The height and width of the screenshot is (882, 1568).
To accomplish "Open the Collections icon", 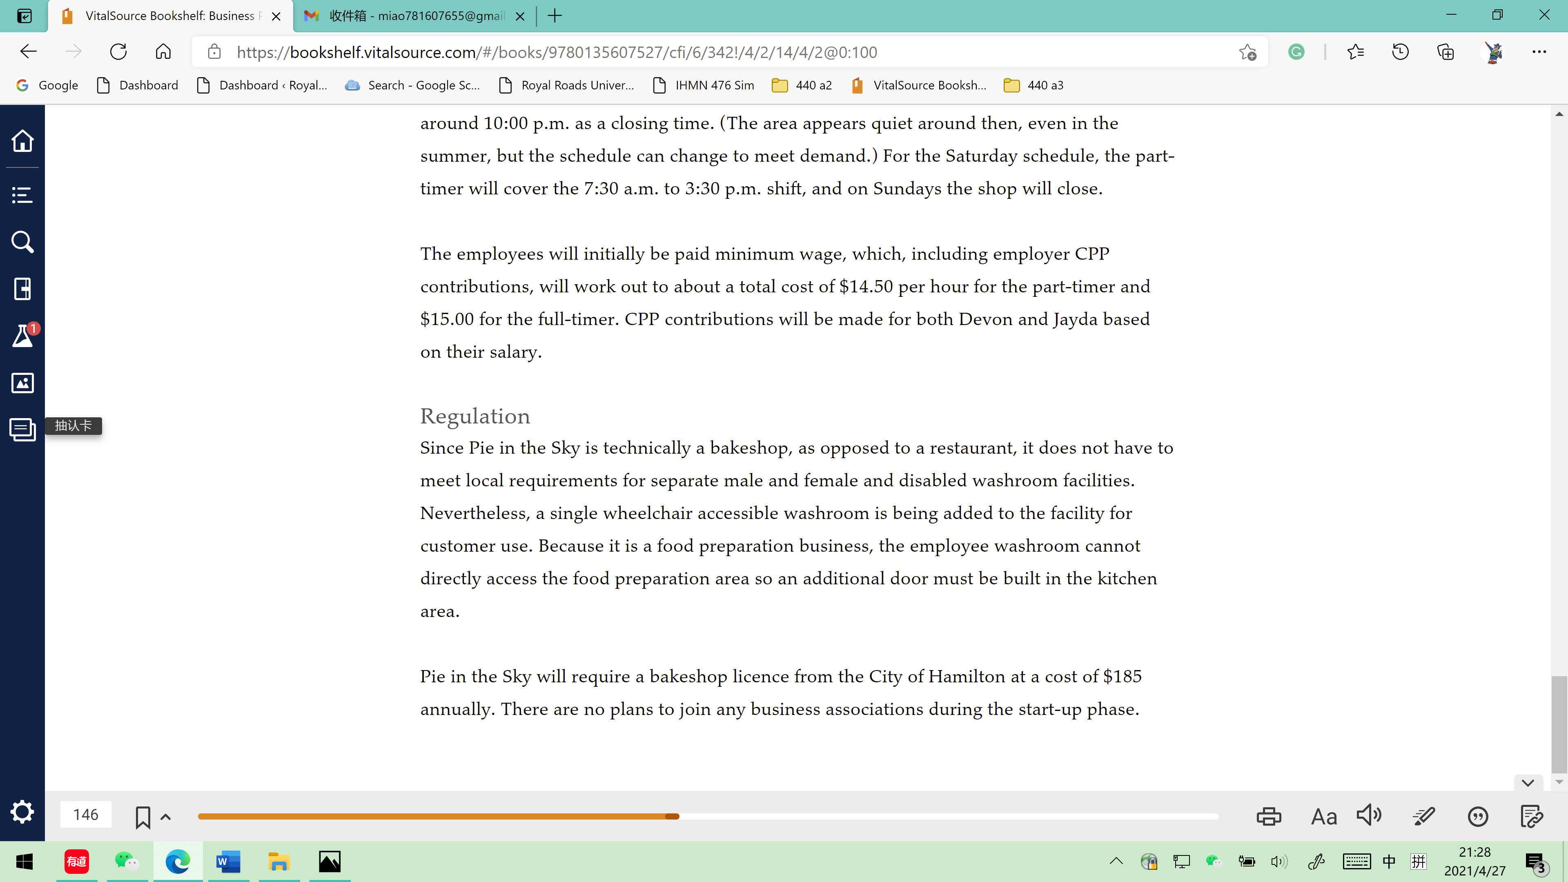I will [x=1445, y=52].
